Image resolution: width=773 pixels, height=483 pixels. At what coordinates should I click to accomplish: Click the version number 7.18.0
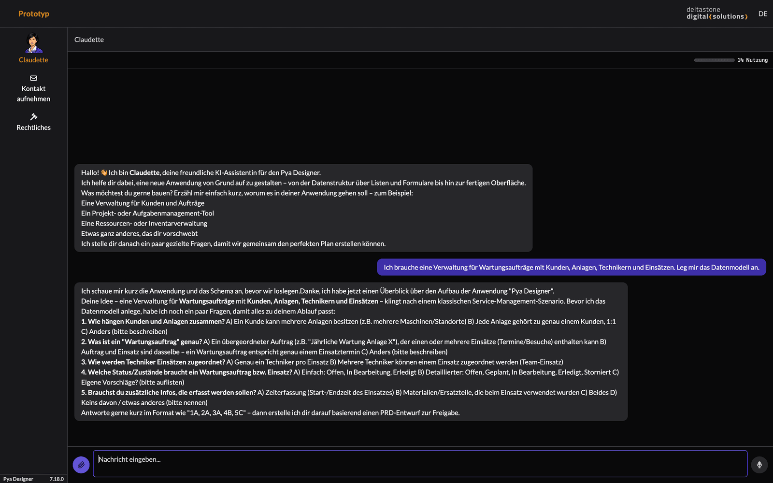(57, 479)
